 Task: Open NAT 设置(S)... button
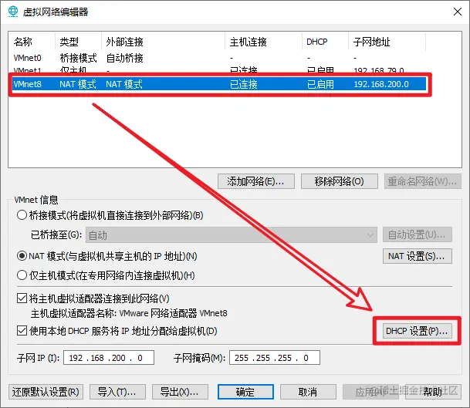click(x=418, y=256)
